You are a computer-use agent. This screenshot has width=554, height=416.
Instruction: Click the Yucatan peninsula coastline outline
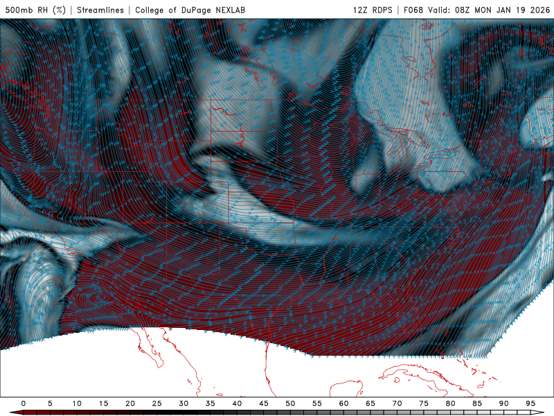click(x=346, y=388)
